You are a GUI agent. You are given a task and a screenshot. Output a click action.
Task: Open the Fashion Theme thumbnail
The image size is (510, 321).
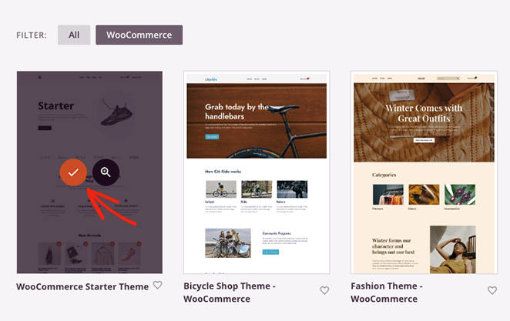424,172
